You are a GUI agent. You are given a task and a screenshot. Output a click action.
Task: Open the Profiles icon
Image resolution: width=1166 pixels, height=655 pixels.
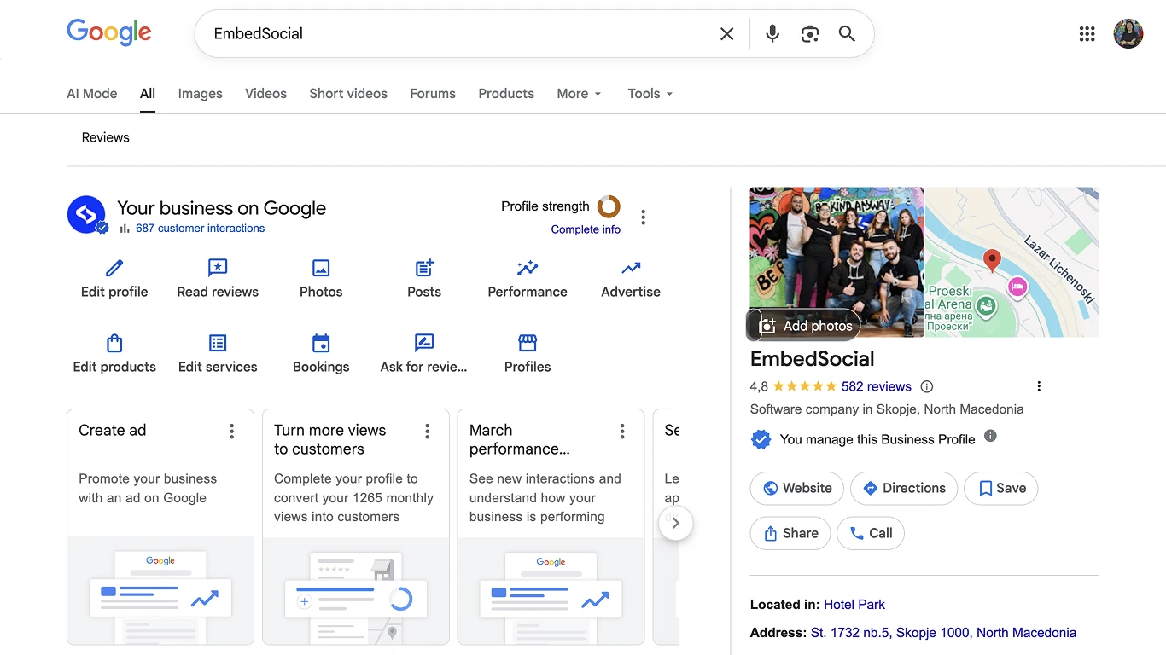pyautogui.click(x=527, y=343)
